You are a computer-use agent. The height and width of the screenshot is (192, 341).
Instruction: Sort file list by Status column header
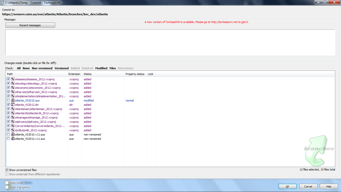click(103, 74)
